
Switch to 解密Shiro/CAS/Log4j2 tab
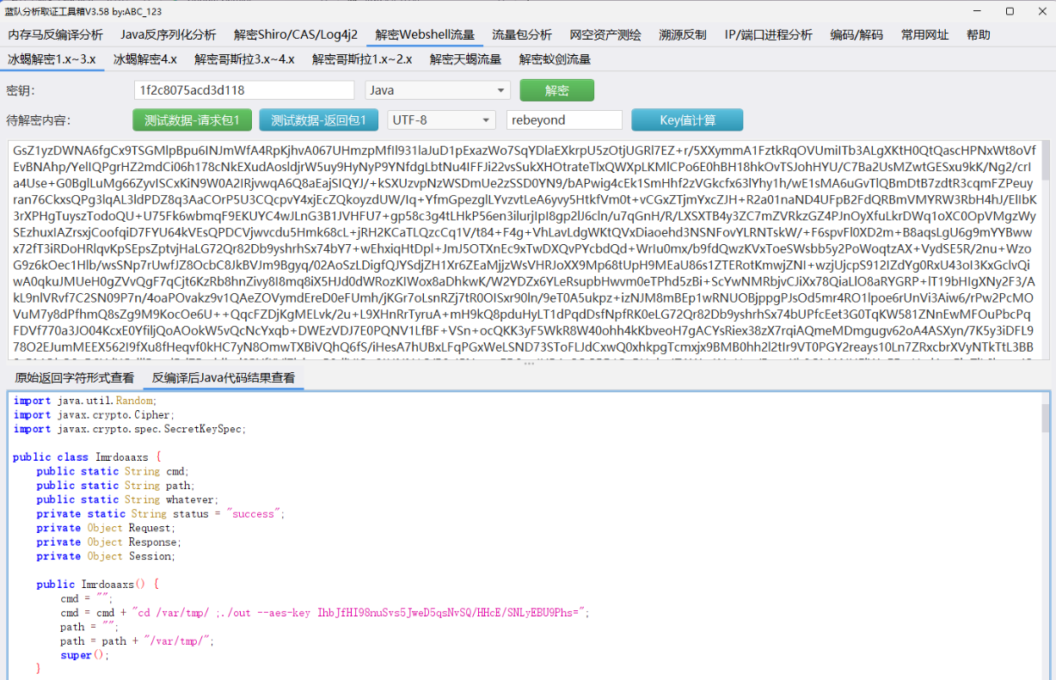click(x=296, y=35)
